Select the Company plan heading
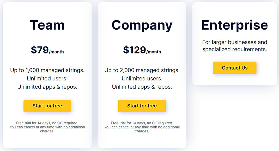279x151 pixels. pos(142,25)
